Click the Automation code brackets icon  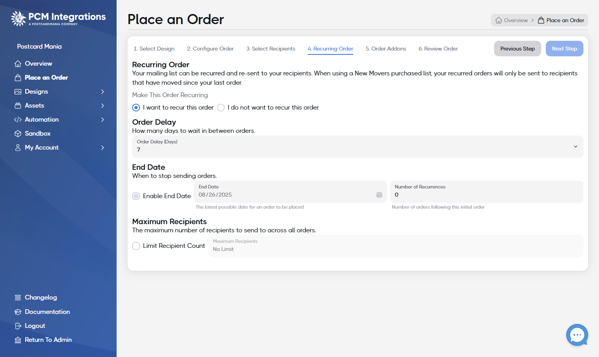(x=18, y=120)
